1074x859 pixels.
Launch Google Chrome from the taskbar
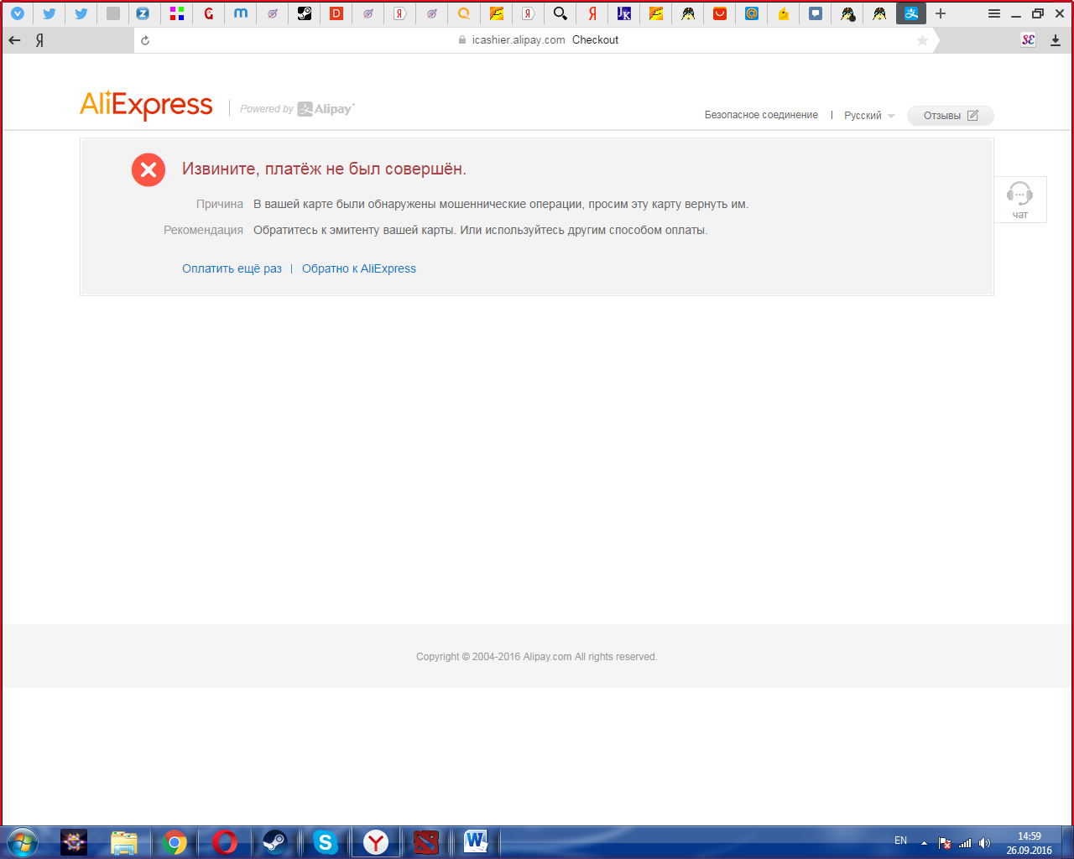click(175, 842)
